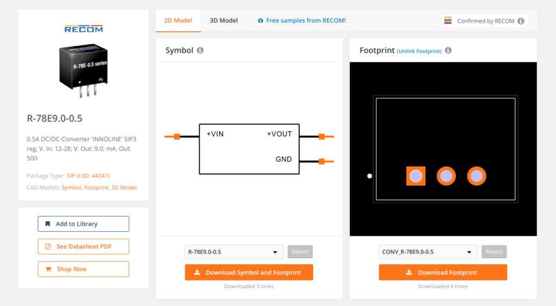Switch to the 2D Model tab

[178, 21]
